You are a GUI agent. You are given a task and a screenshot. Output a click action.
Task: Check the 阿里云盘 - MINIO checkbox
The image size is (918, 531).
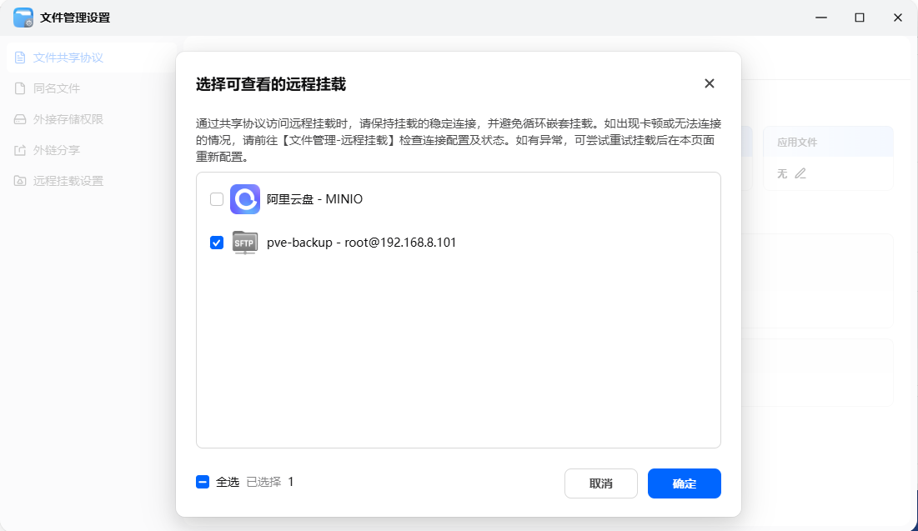click(x=217, y=199)
